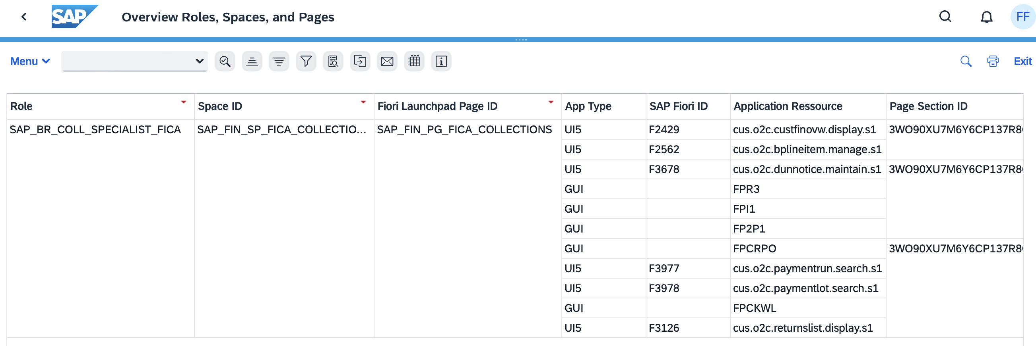Open Role column header sort marker
The width and height of the screenshot is (1036, 346).
click(x=183, y=102)
